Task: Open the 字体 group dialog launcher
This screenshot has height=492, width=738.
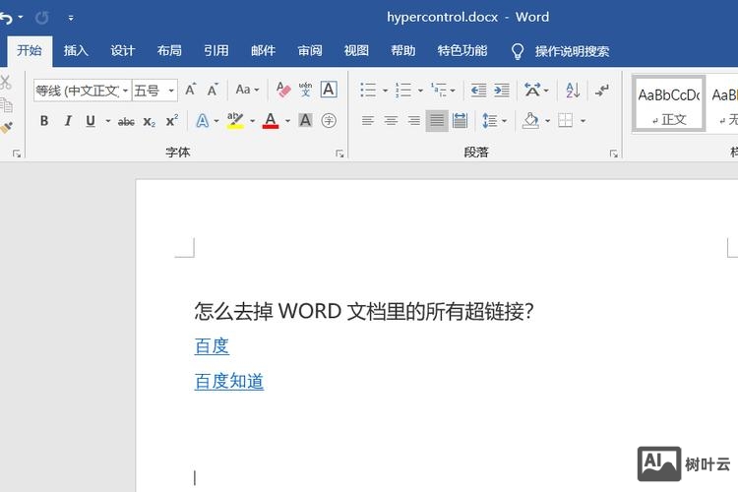Action: (x=339, y=154)
